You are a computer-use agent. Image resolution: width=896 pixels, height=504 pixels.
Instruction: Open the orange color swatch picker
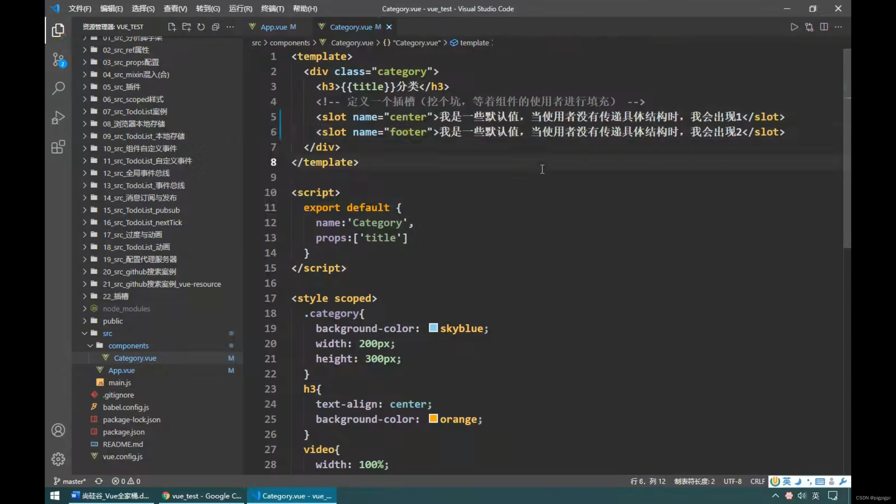[x=433, y=419]
